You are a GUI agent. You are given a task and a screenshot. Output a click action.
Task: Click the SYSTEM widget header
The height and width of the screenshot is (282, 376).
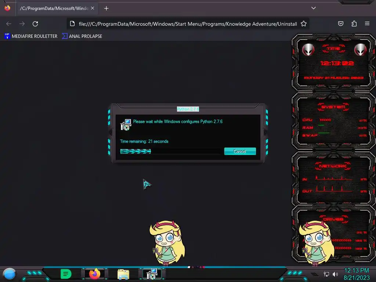coord(333,107)
